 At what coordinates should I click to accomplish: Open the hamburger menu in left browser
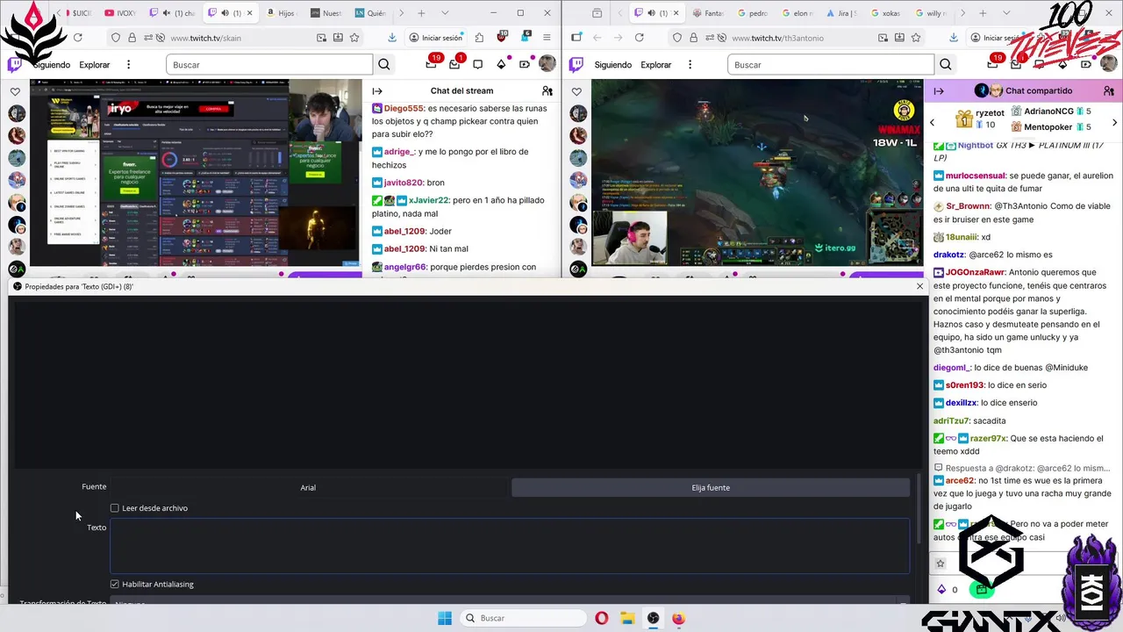point(547,38)
